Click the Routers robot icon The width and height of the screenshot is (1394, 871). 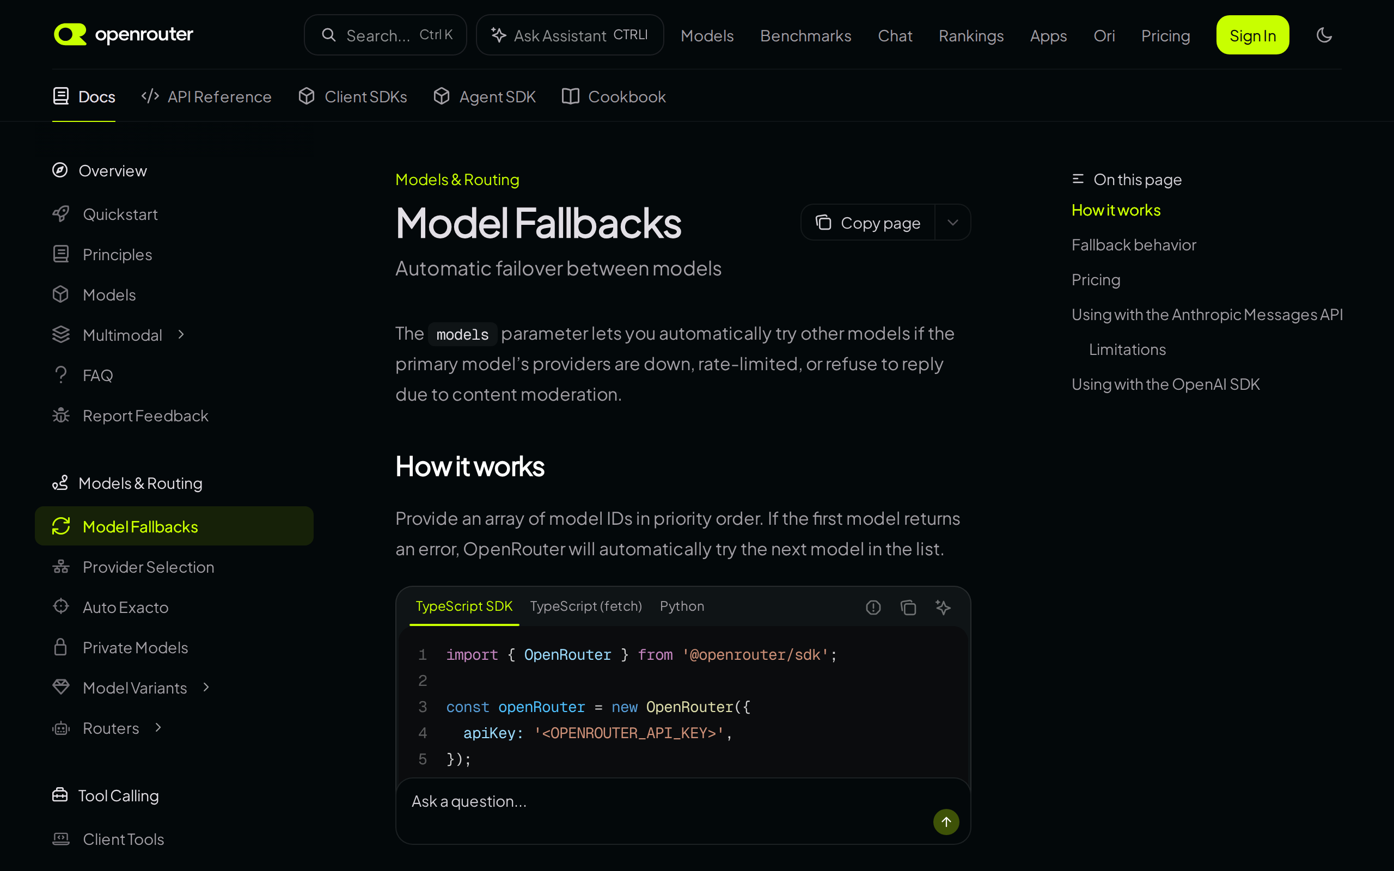click(60, 728)
